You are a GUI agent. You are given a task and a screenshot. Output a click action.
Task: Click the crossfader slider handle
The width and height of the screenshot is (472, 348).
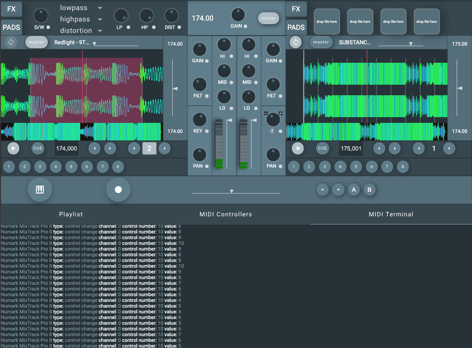(x=231, y=191)
